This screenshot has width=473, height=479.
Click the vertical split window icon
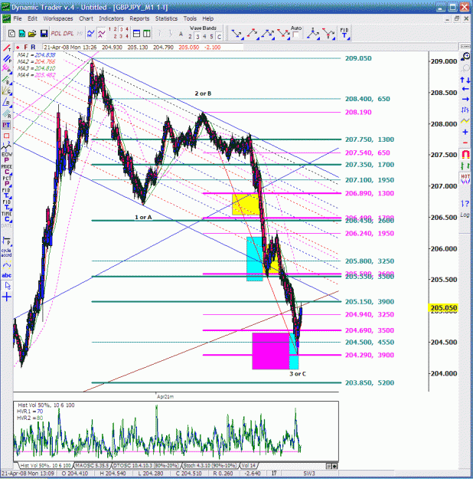(x=147, y=34)
